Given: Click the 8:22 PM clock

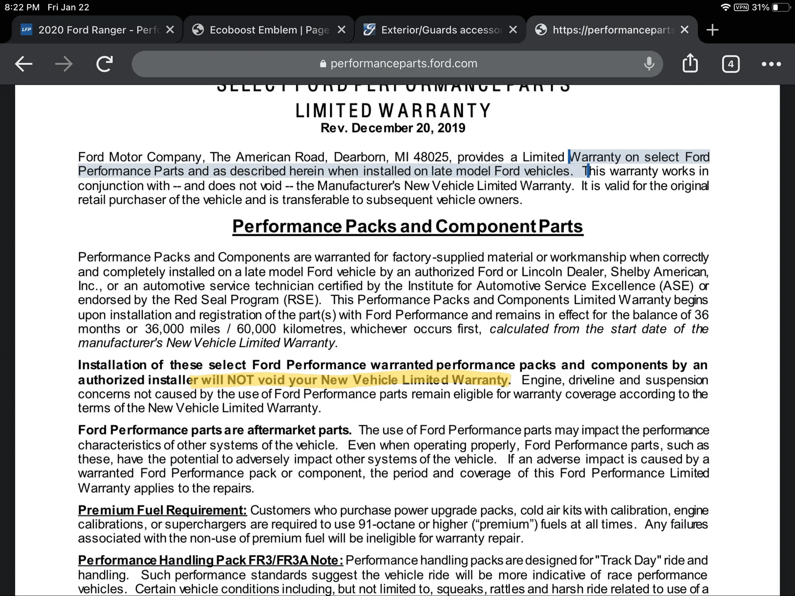Looking at the screenshot, I should pos(22,8).
